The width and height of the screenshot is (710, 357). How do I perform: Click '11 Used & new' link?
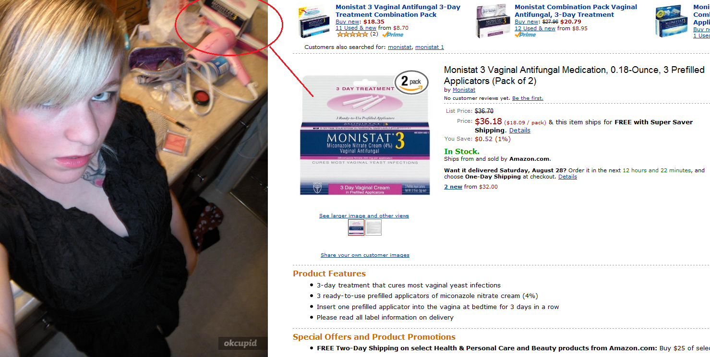[x=356, y=28]
